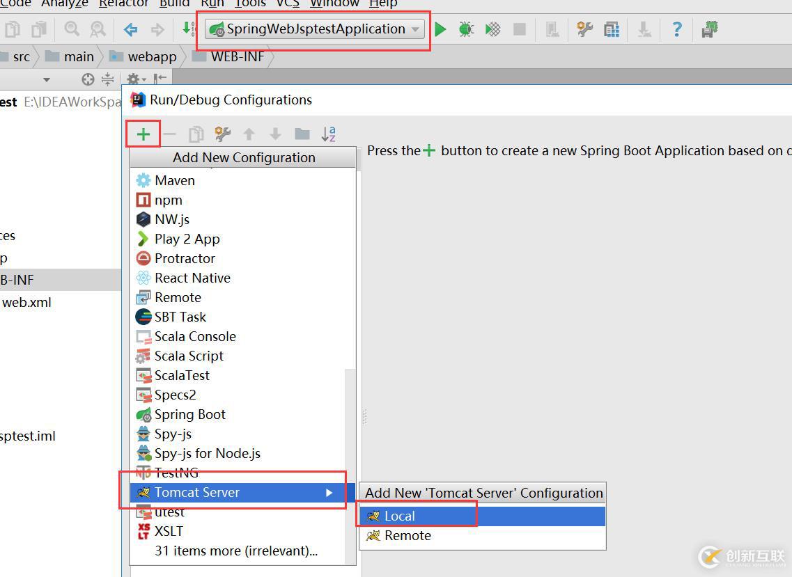Select XSLT configuration type
This screenshot has height=577, width=792.
coord(238,531)
